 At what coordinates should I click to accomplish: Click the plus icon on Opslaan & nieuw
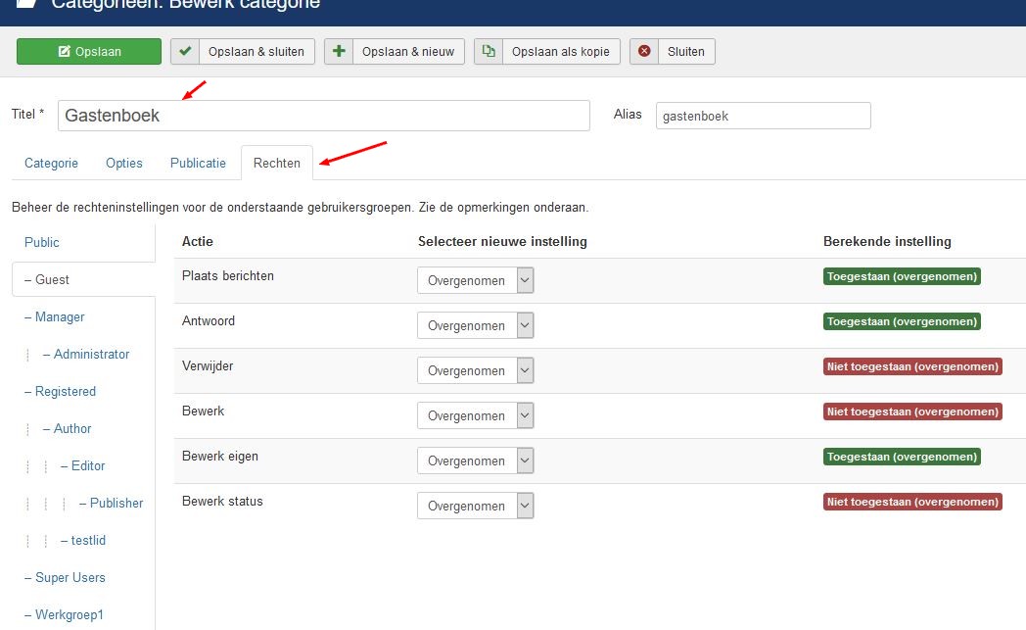[339, 52]
